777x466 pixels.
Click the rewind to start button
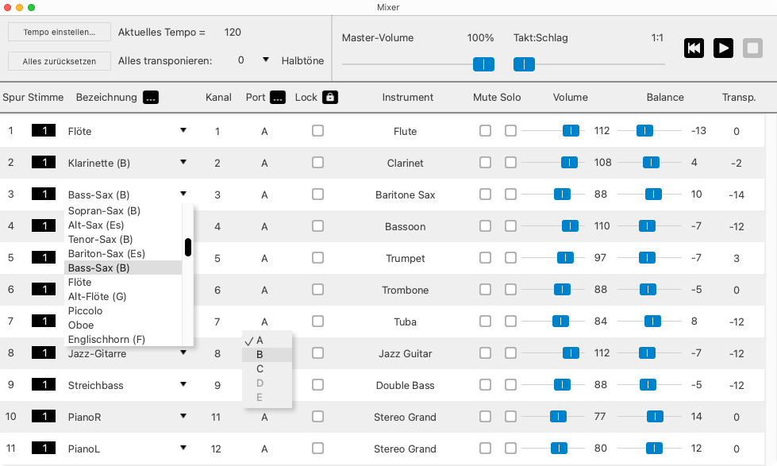[x=694, y=48]
